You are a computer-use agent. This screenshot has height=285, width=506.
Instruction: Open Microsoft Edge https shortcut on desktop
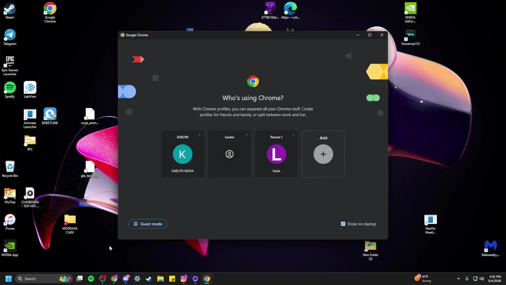pyautogui.click(x=290, y=11)
